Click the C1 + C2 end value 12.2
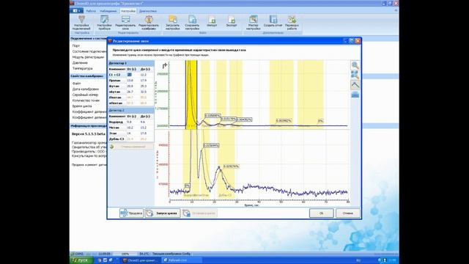469x264 pixels. click(144, 75)
